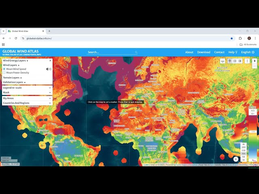Select 50 m height level
Screen dimensions: 259x194
click(x=244, y=157)
